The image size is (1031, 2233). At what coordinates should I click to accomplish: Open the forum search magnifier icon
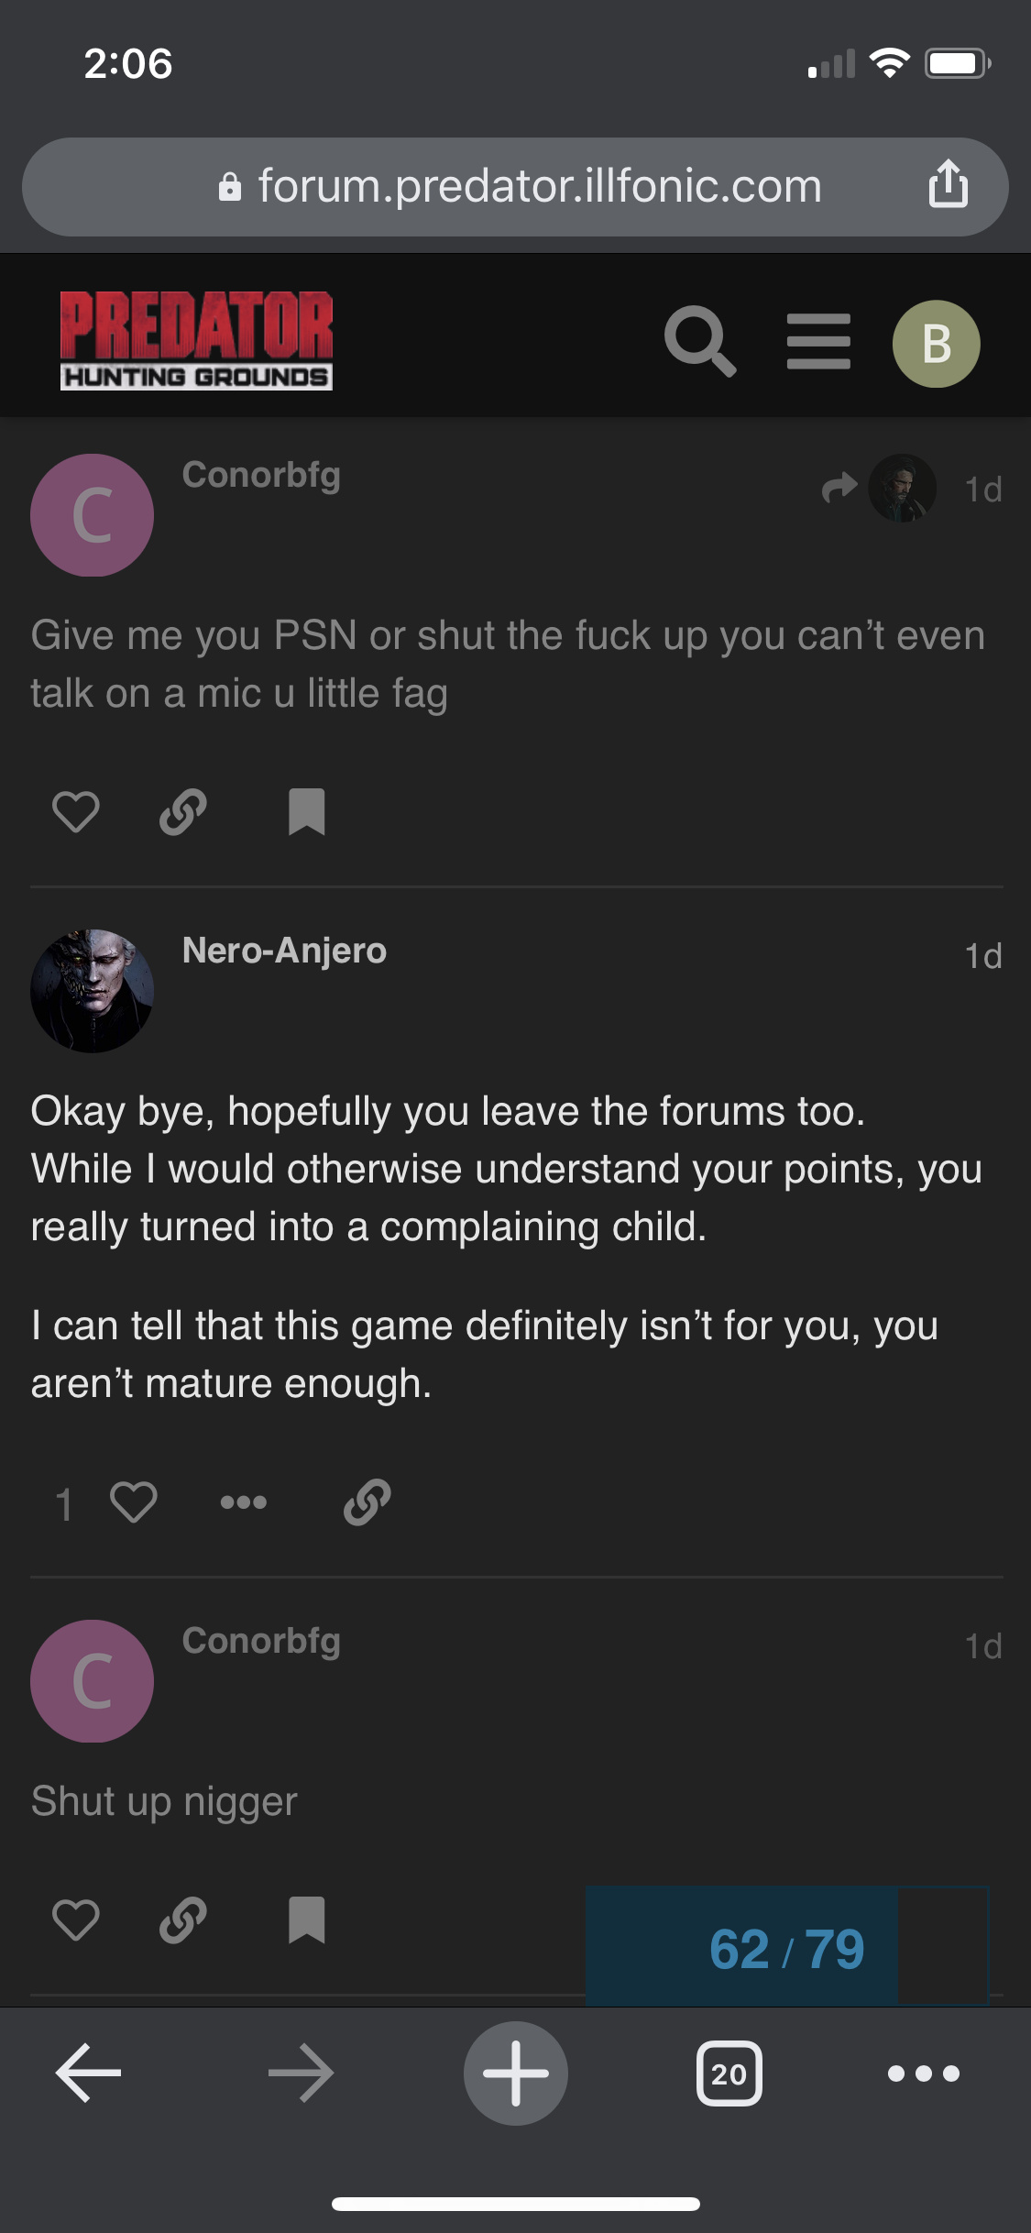point(699,341)
